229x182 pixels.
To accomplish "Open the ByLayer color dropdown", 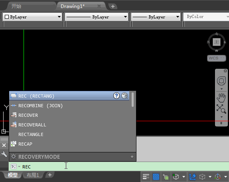I will [32, 17].
